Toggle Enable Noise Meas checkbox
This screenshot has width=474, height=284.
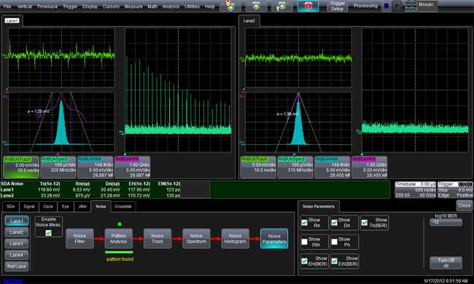(x=48, y=233)
